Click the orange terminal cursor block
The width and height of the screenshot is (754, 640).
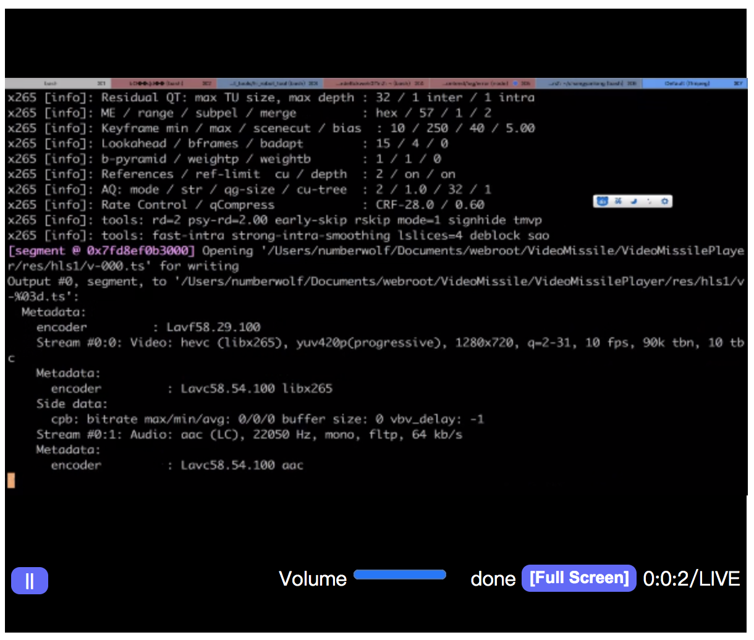click(x=11, y=481)
